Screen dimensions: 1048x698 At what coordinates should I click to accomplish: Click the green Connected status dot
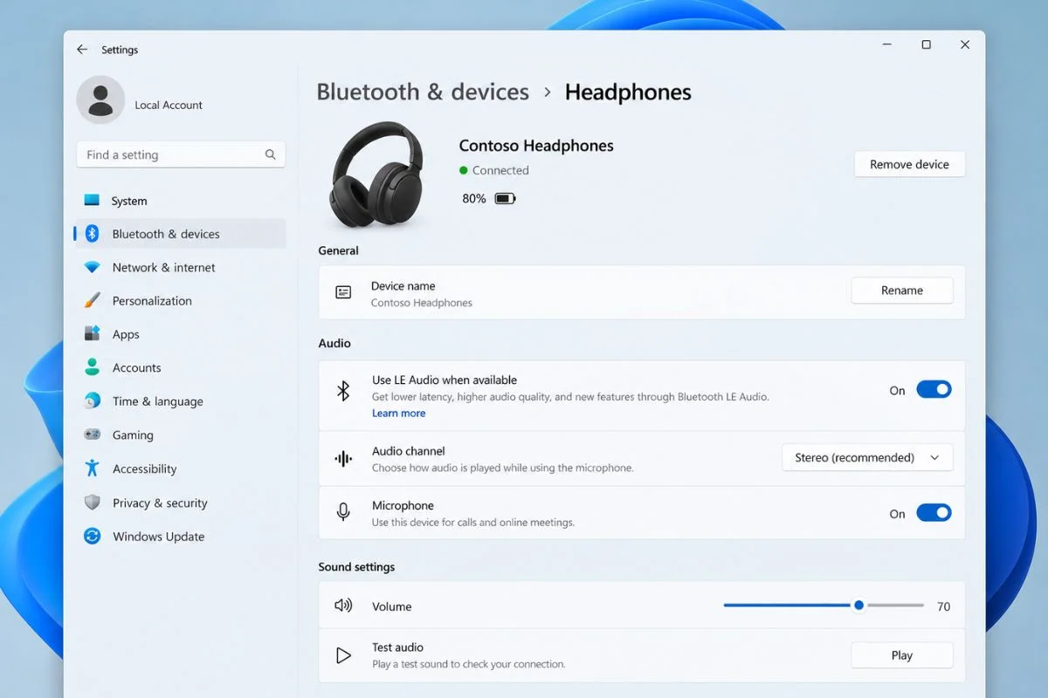coord(464,170)
